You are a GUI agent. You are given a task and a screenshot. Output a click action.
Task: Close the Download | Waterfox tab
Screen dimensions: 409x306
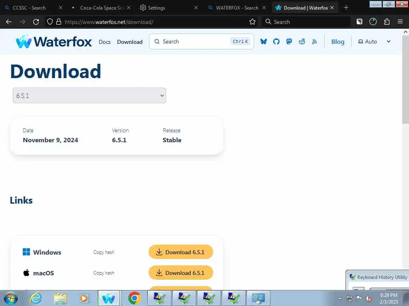[332, 8]
